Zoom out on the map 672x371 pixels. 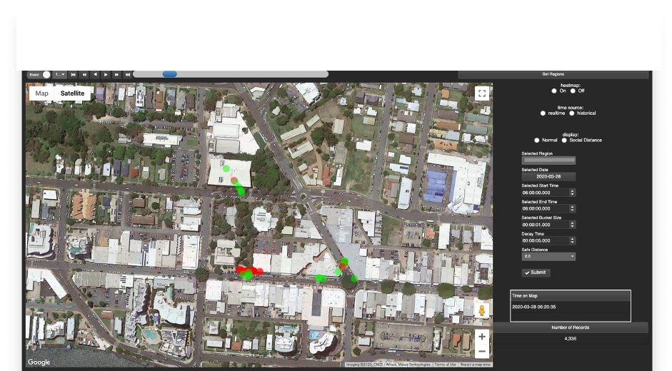[x=482, y=352]
